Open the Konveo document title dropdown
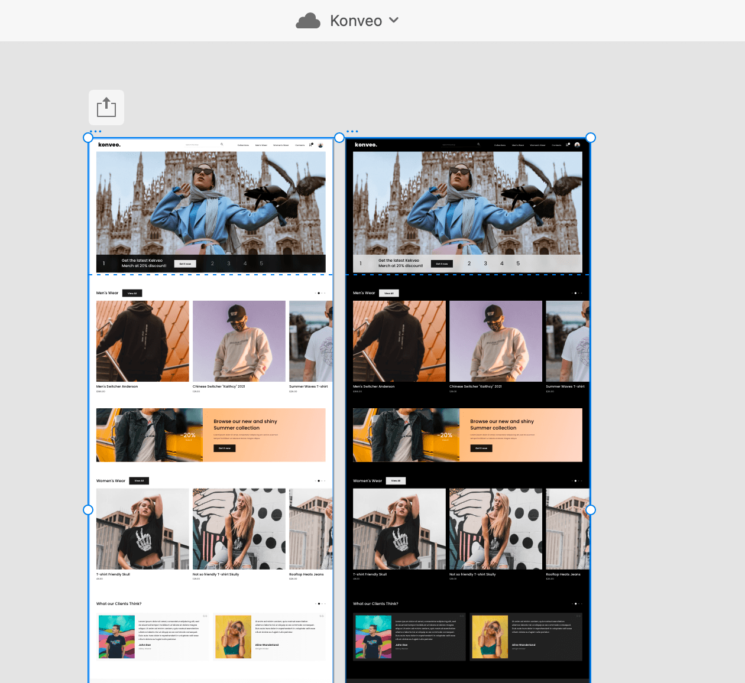745x683 pixels. pos(394,20)
